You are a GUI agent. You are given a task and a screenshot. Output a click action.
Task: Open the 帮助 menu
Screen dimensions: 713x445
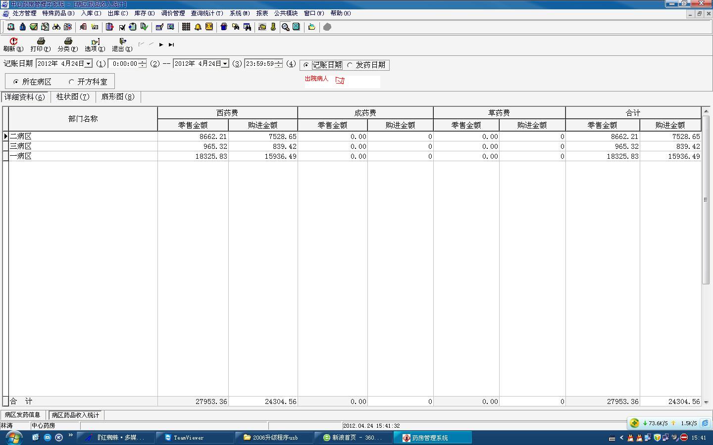[341, 13]
